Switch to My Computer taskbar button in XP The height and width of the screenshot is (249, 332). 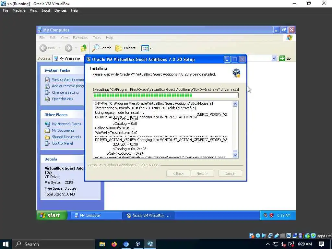click(x=96, y=216)
